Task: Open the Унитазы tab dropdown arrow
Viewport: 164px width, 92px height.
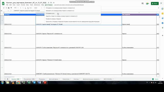Action: (x=80, y=79)
